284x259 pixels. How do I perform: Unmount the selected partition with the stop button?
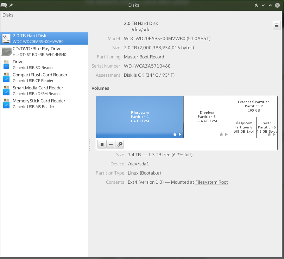pyautogui.click(x=102, y=144)
